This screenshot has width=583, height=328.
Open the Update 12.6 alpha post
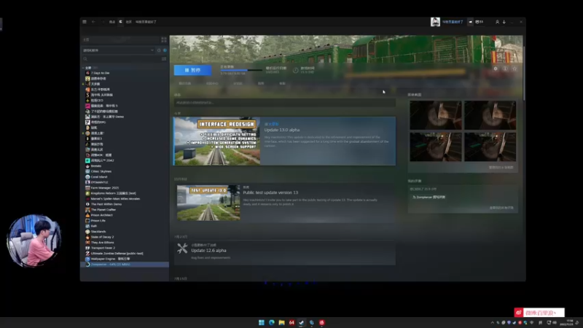[208, 251]
